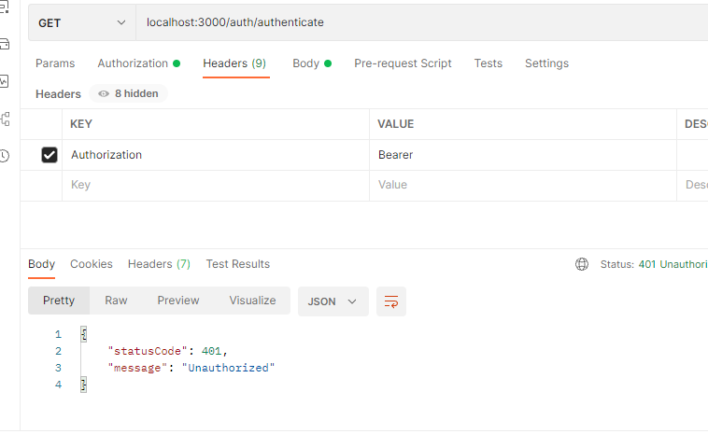Select the Headers (9) tab
Viewport: 708px width, 434px height.
[234, 63]
